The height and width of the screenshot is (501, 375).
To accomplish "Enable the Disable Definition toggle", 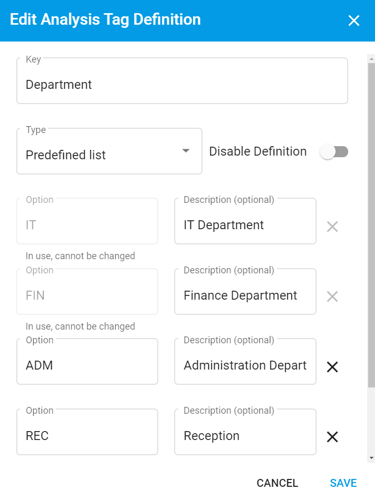I will [334, 151].
